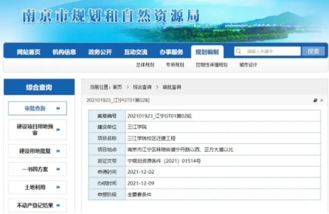The image size is (329, 214).
Task: Click the double-arrow icon beside 建设项目用地预审
Action: click(58, 129)
